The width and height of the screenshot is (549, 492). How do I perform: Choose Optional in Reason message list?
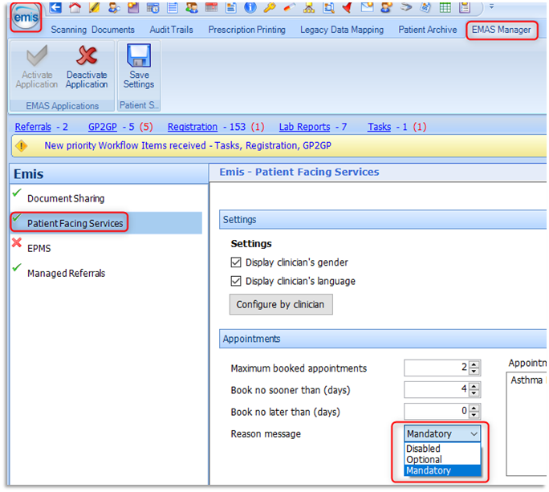pos(442,459)
